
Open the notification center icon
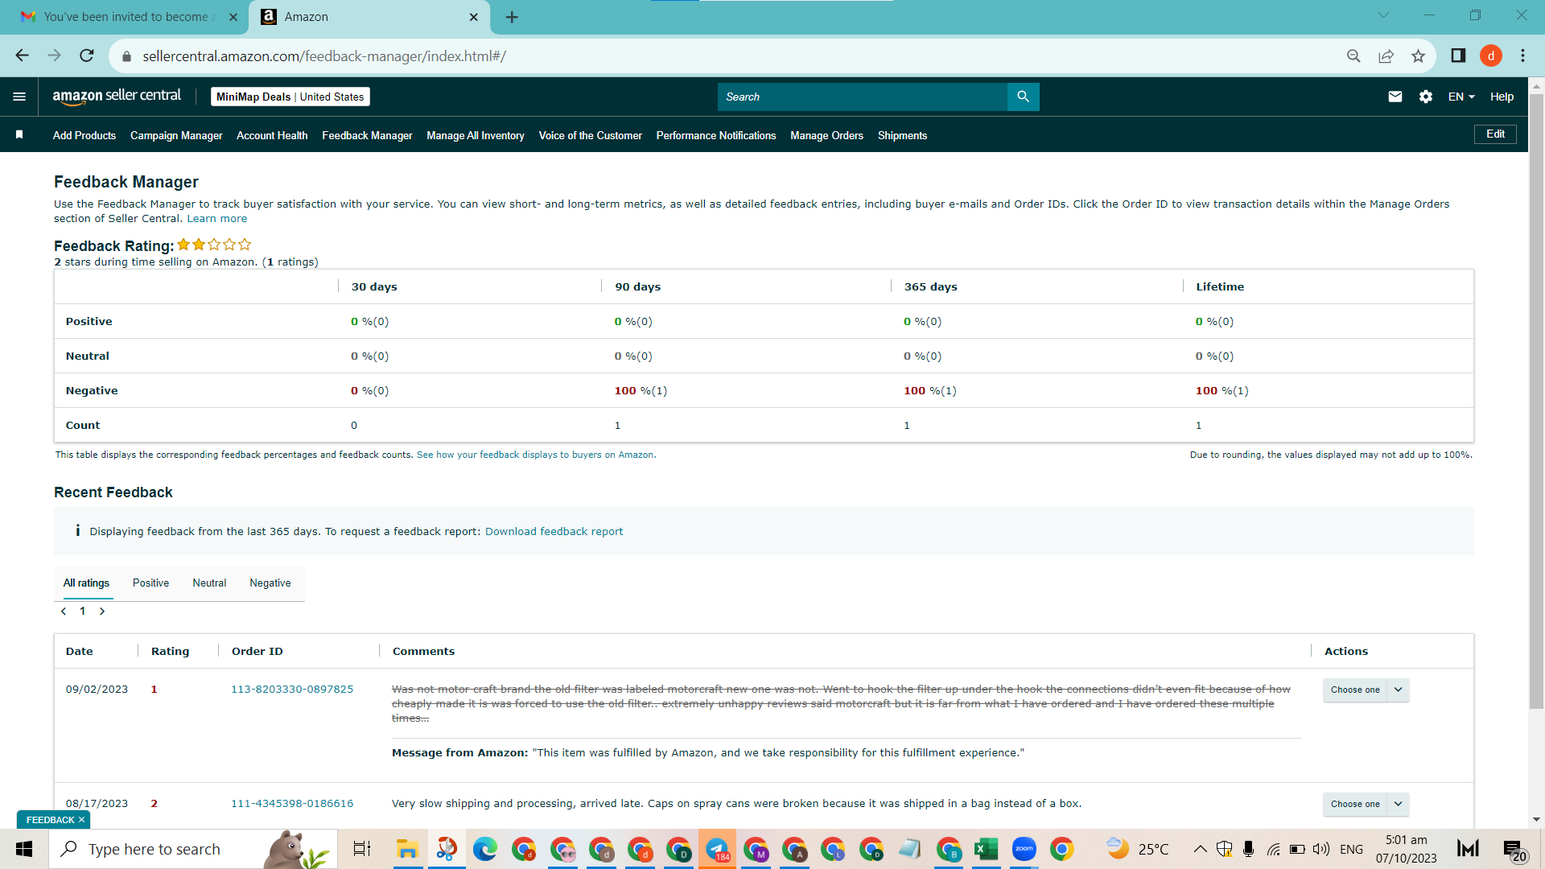(1514, 850)
